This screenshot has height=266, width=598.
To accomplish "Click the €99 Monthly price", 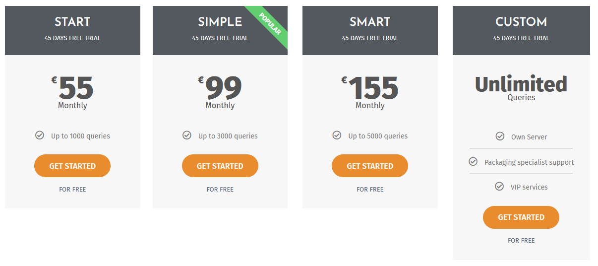I will pos(220,91).
